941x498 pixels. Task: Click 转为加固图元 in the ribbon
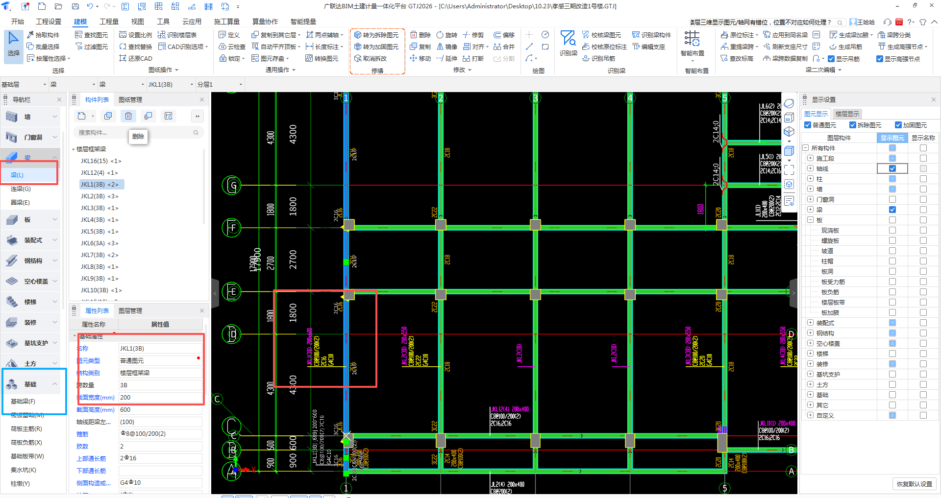pos(376,47)
